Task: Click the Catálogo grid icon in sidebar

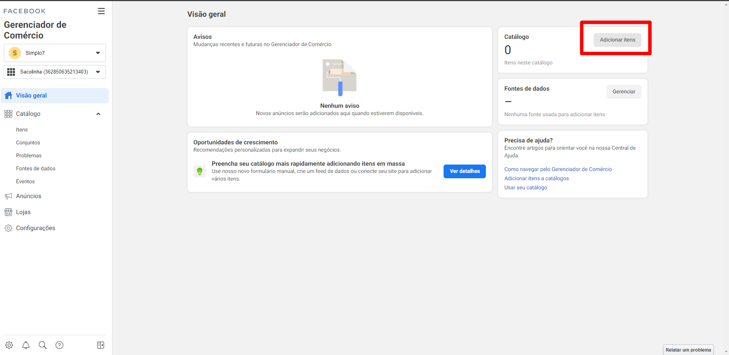Action: [8, 114]
